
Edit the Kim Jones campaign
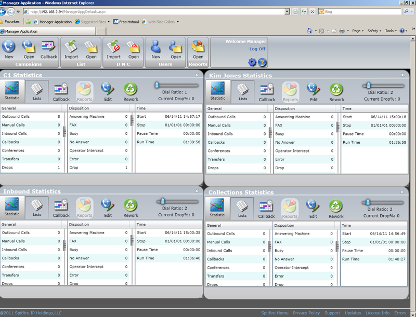(x=314, y=92)
